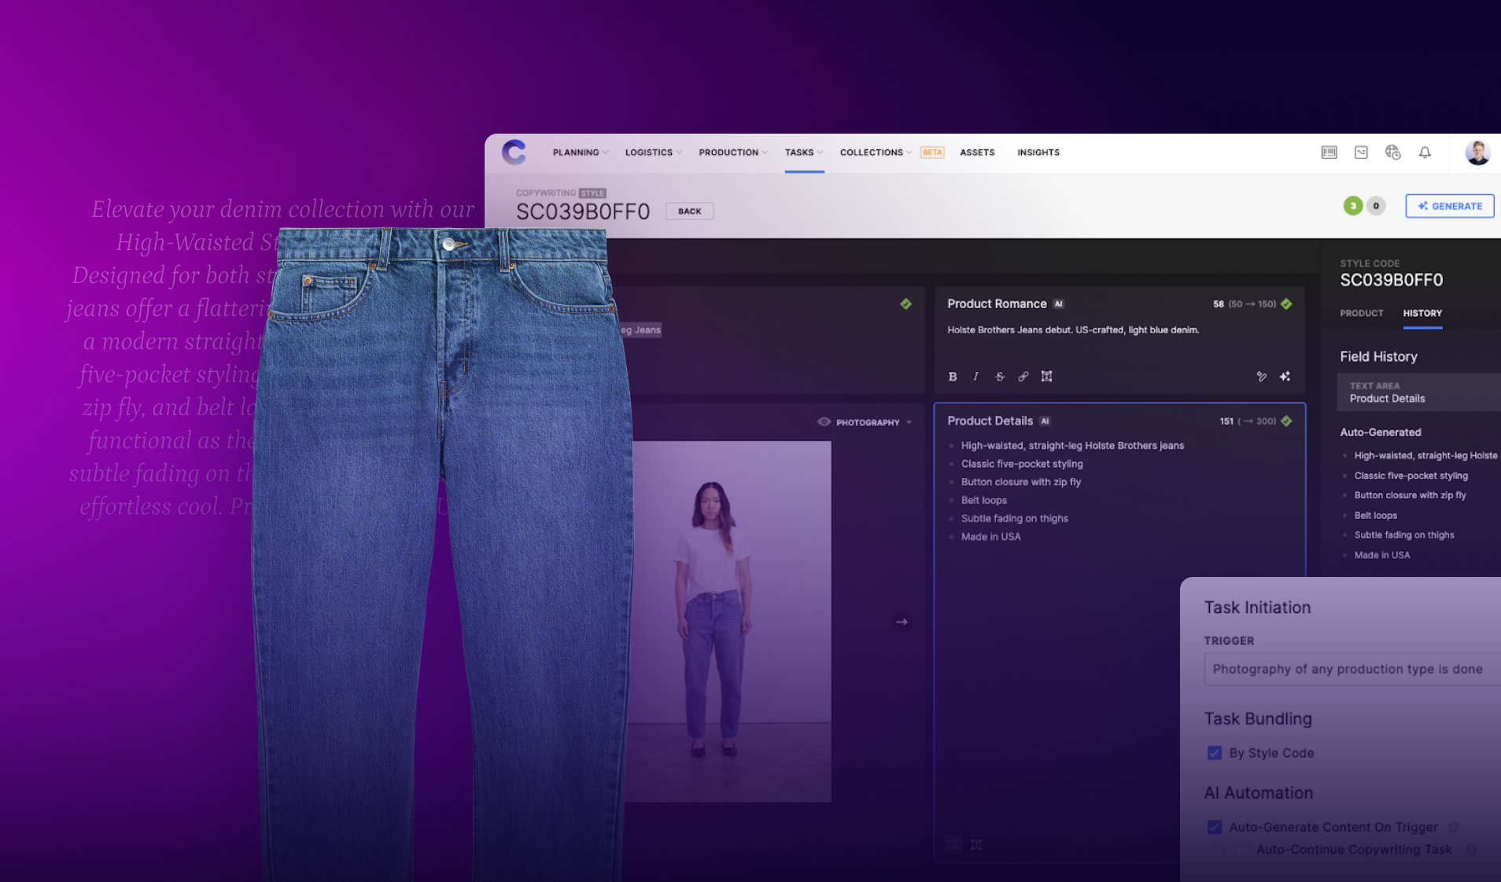Click the green check beside Product Romance count
This screenshot has height=882, width=1501.
point(1286,304)
